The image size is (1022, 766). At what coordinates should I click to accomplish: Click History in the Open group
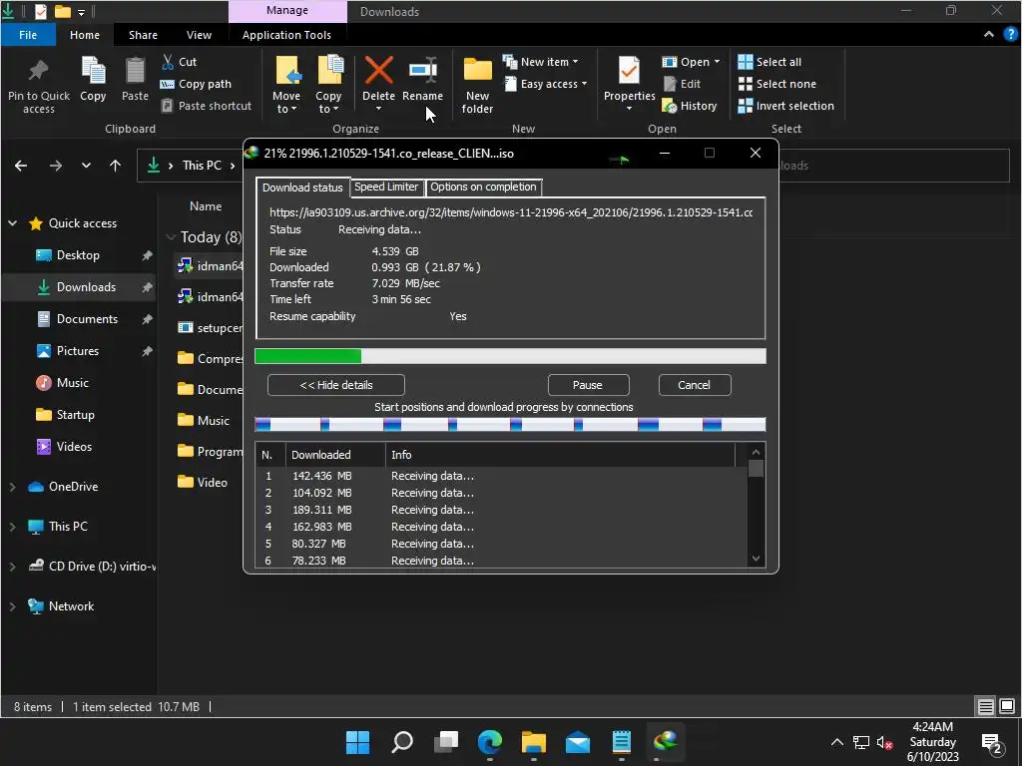coord(689,106)
